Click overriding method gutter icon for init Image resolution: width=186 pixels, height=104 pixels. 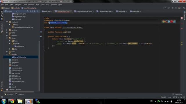(41, 32)
